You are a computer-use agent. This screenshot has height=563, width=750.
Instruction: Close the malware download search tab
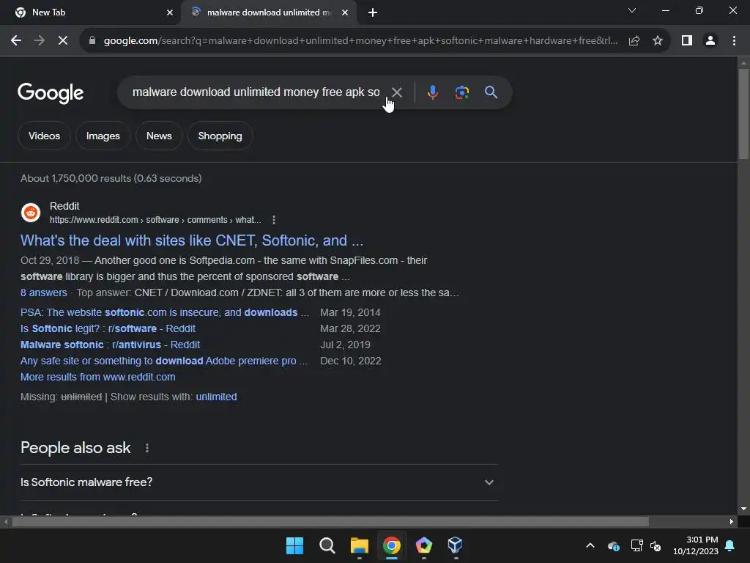pos(345,12)
